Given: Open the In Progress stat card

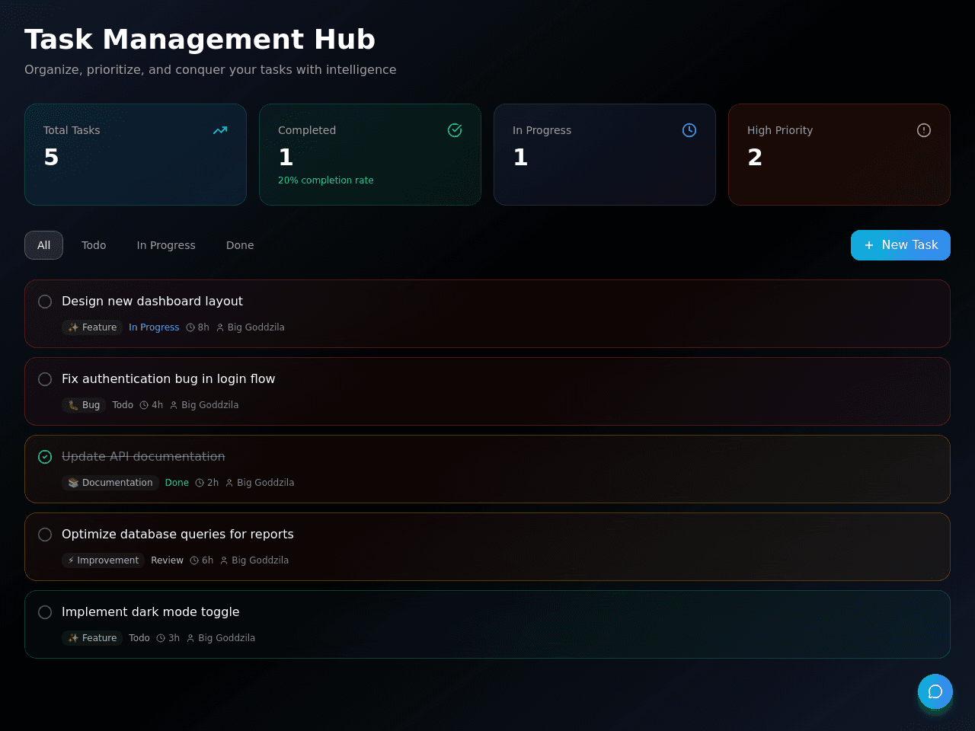Looking at the screenshot, I should click(605, 155).
